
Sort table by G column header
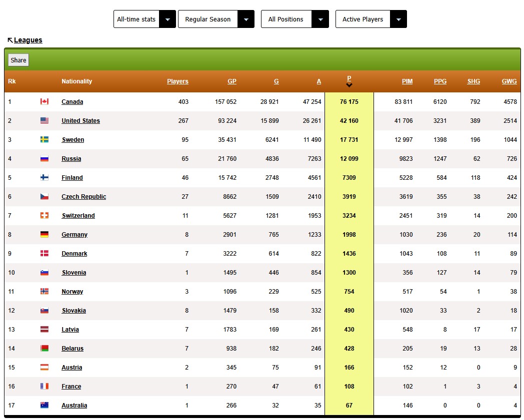[x=276, y=81]
